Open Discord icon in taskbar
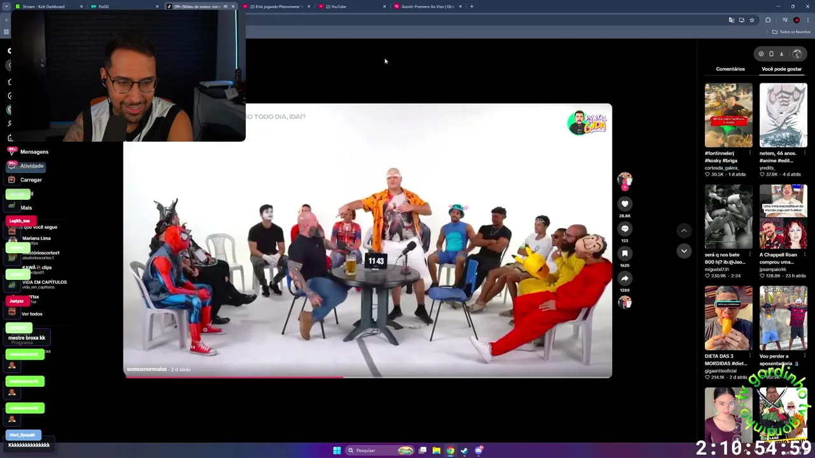 click(479, 450)
